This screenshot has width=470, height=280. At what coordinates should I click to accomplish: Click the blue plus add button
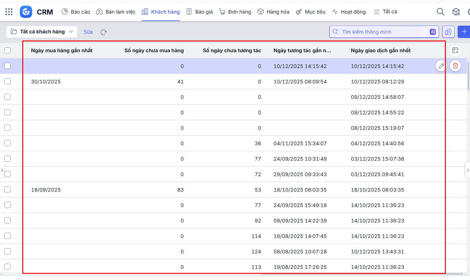click(464, 32)
